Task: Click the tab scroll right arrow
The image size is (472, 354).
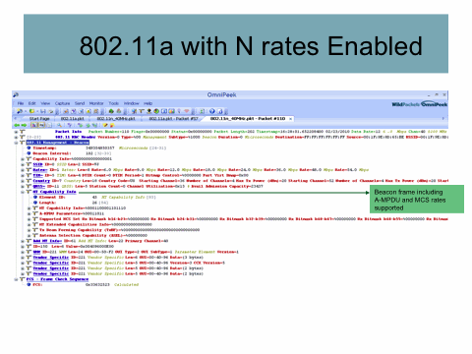Action: (x=443, y=118)
